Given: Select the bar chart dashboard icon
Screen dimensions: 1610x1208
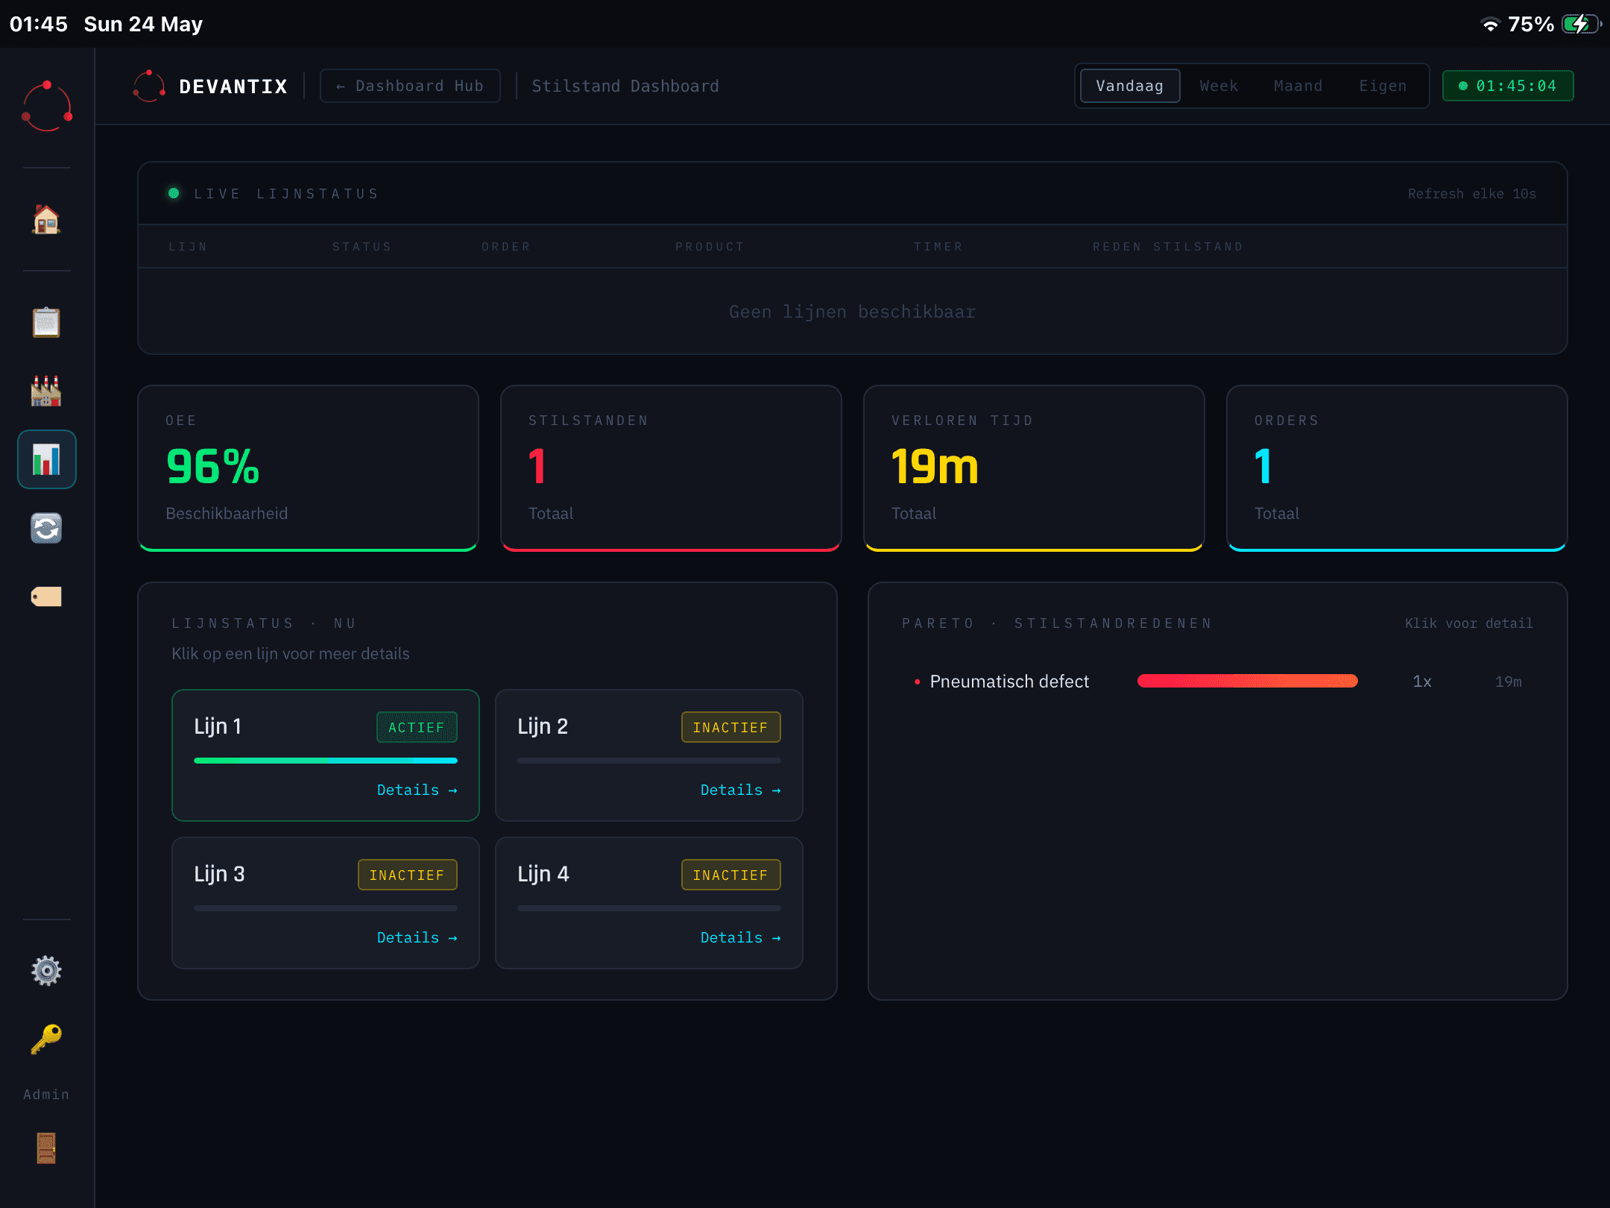Looking at the screenshot, I should 46,459.
